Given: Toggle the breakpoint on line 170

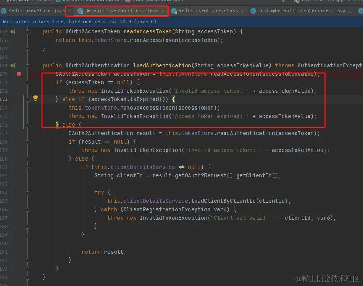Looking at the screenshot, I should pyautogui.click(x=19, y=74).
